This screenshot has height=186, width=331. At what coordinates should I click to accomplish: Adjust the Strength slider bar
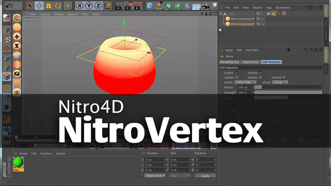pyautogui.click(x=288, y=92)
